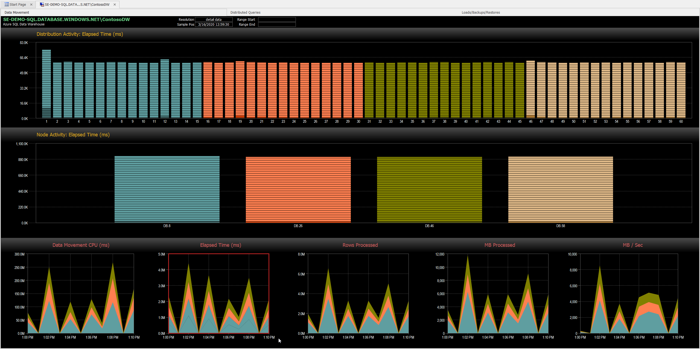The width and height of the screenshot is (700, 349).
Task: Select the DB.8 bar in Node Activity
Action: click(x=167, y=189)
